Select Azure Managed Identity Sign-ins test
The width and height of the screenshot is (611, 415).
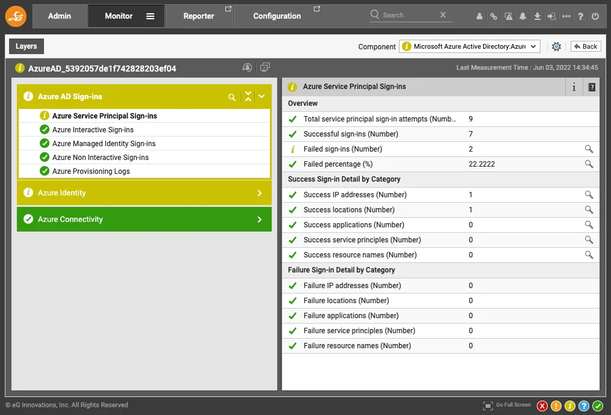click(144, 144)
